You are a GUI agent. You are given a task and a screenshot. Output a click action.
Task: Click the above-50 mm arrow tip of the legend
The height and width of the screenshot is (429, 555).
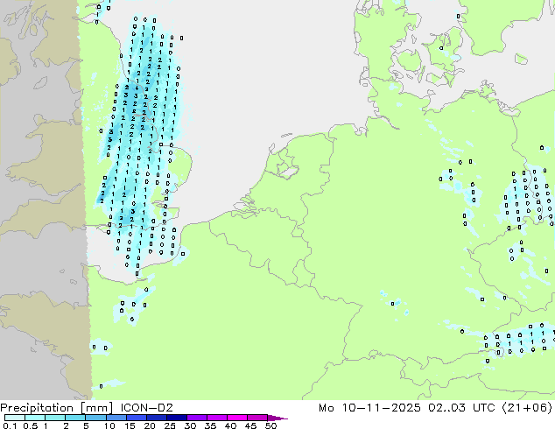click(277, 418)
